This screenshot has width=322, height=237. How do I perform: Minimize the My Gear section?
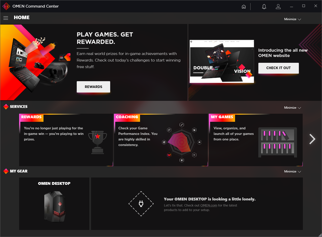293,171
